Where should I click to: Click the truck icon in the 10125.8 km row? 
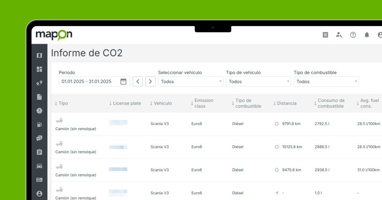(x=59, y=144)
